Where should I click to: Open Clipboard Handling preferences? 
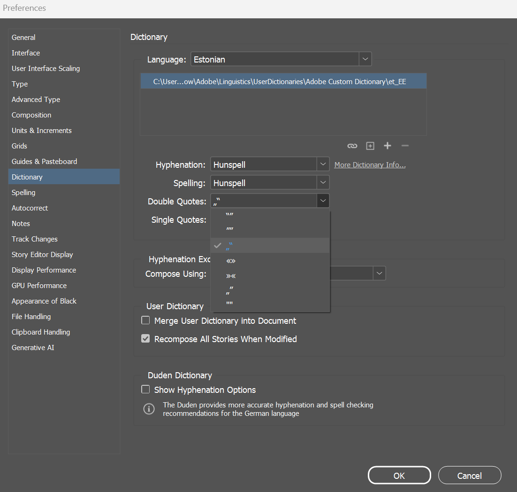coord(64,332)
